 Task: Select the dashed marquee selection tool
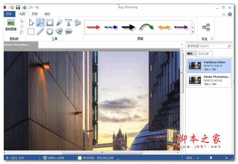pyautogui.click(x=31, y=32)
